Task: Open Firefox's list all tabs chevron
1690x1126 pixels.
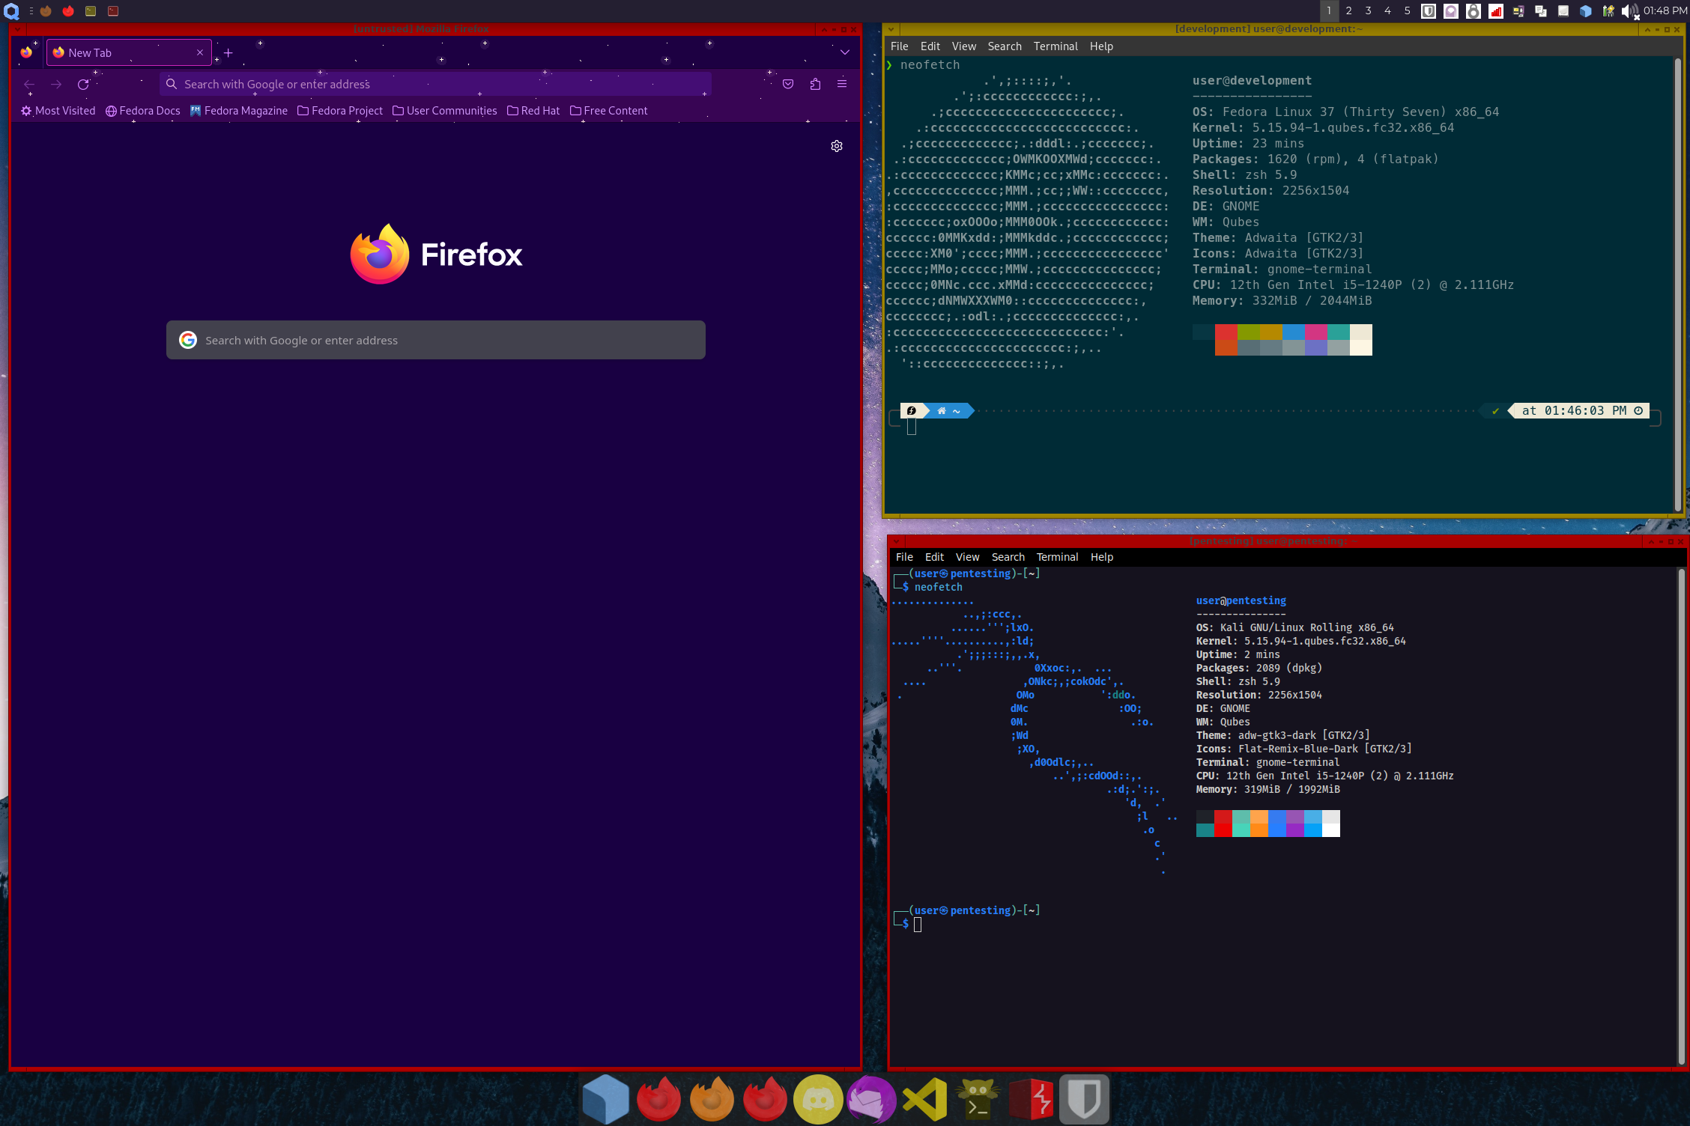Action: point(845,52)
